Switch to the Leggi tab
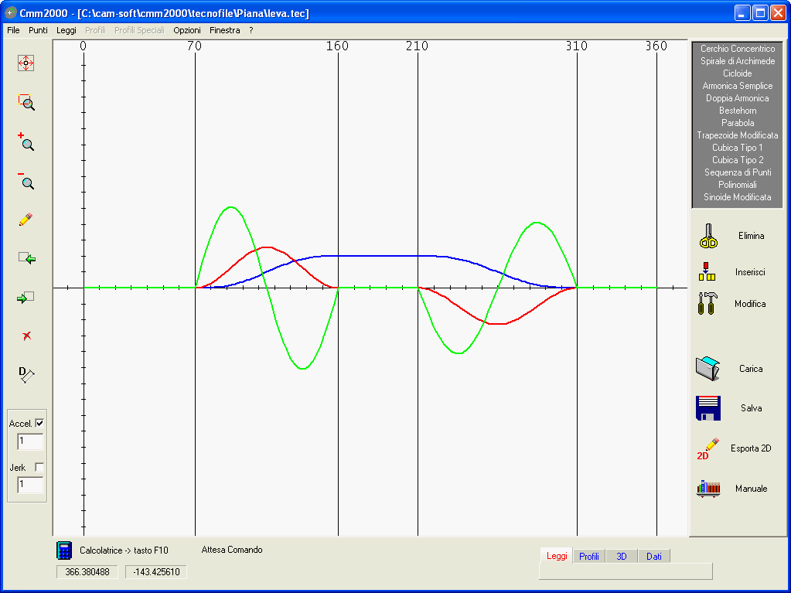This screenshot has width=791, height=593. click(x=557, y=556)
